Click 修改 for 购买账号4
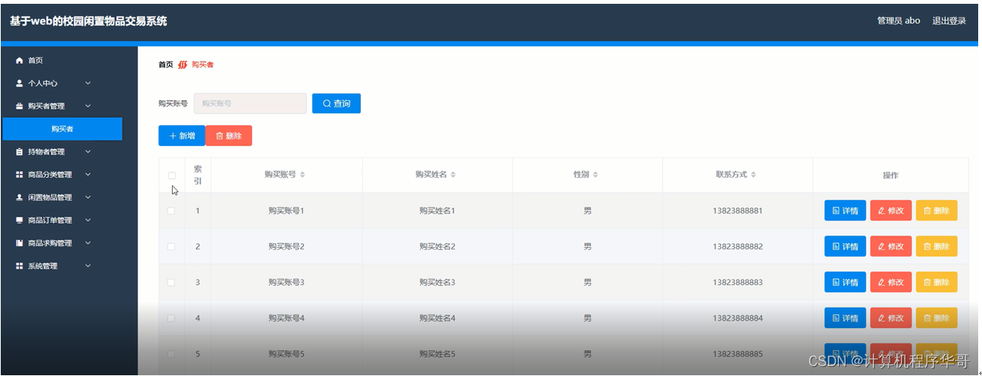The height and width of the screenshot is (376, 982). pos(891,318)
